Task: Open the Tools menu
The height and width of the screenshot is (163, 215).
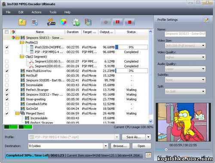Action: pyautogui.click(x=53, y=12)
